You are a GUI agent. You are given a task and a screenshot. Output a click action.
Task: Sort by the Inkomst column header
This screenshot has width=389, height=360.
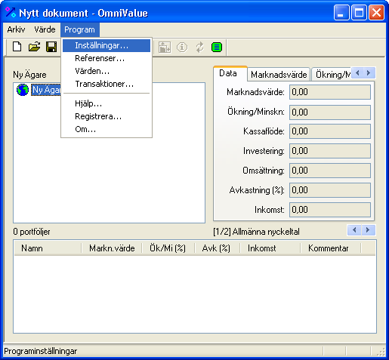270,248
